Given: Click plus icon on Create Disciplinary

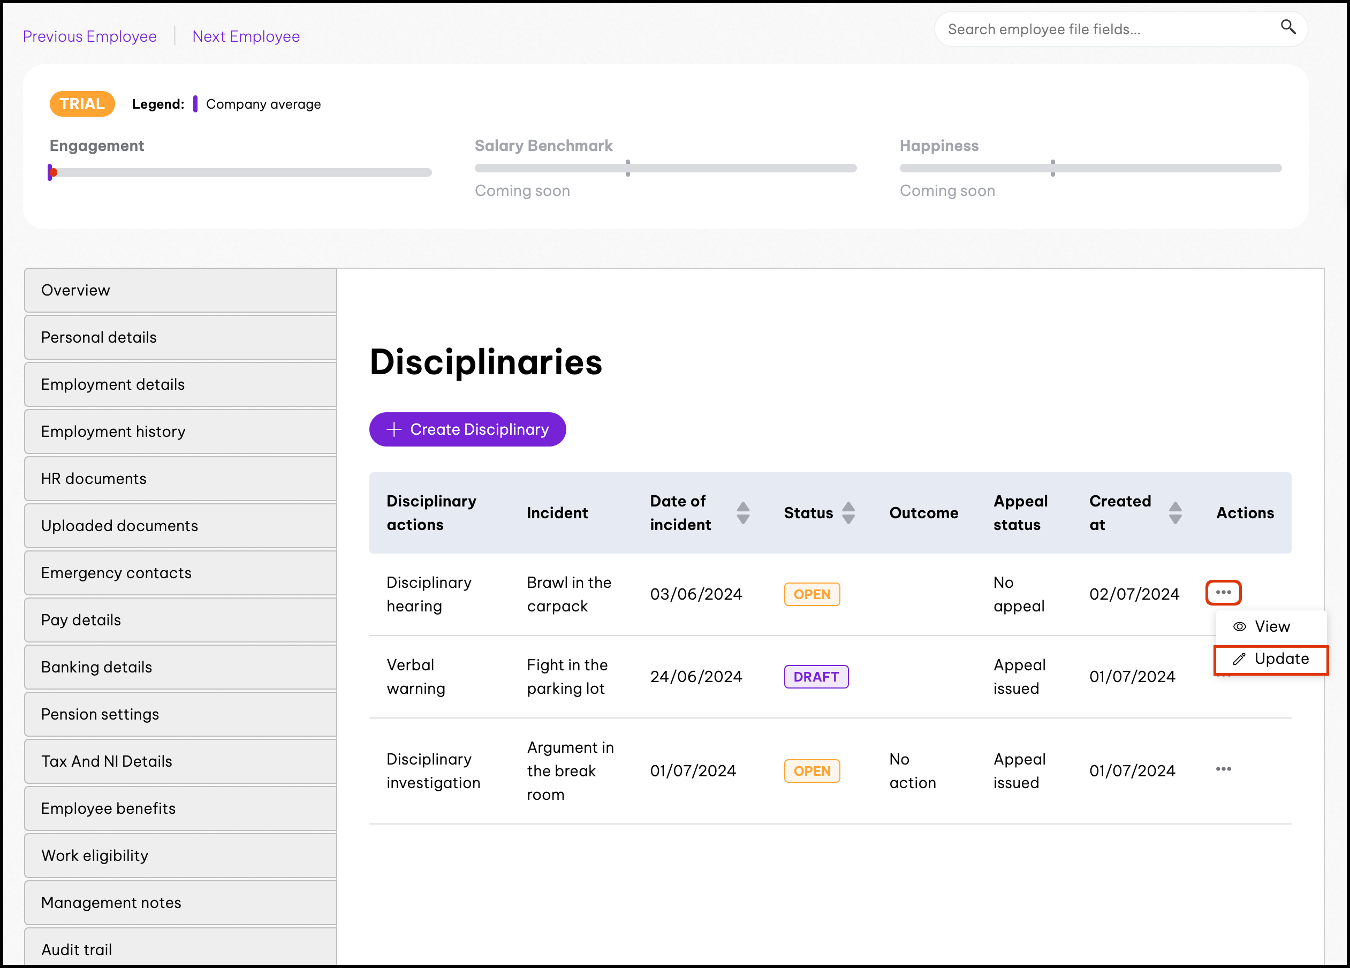Looking at the screenshot, I should click(x=393, y=429).
